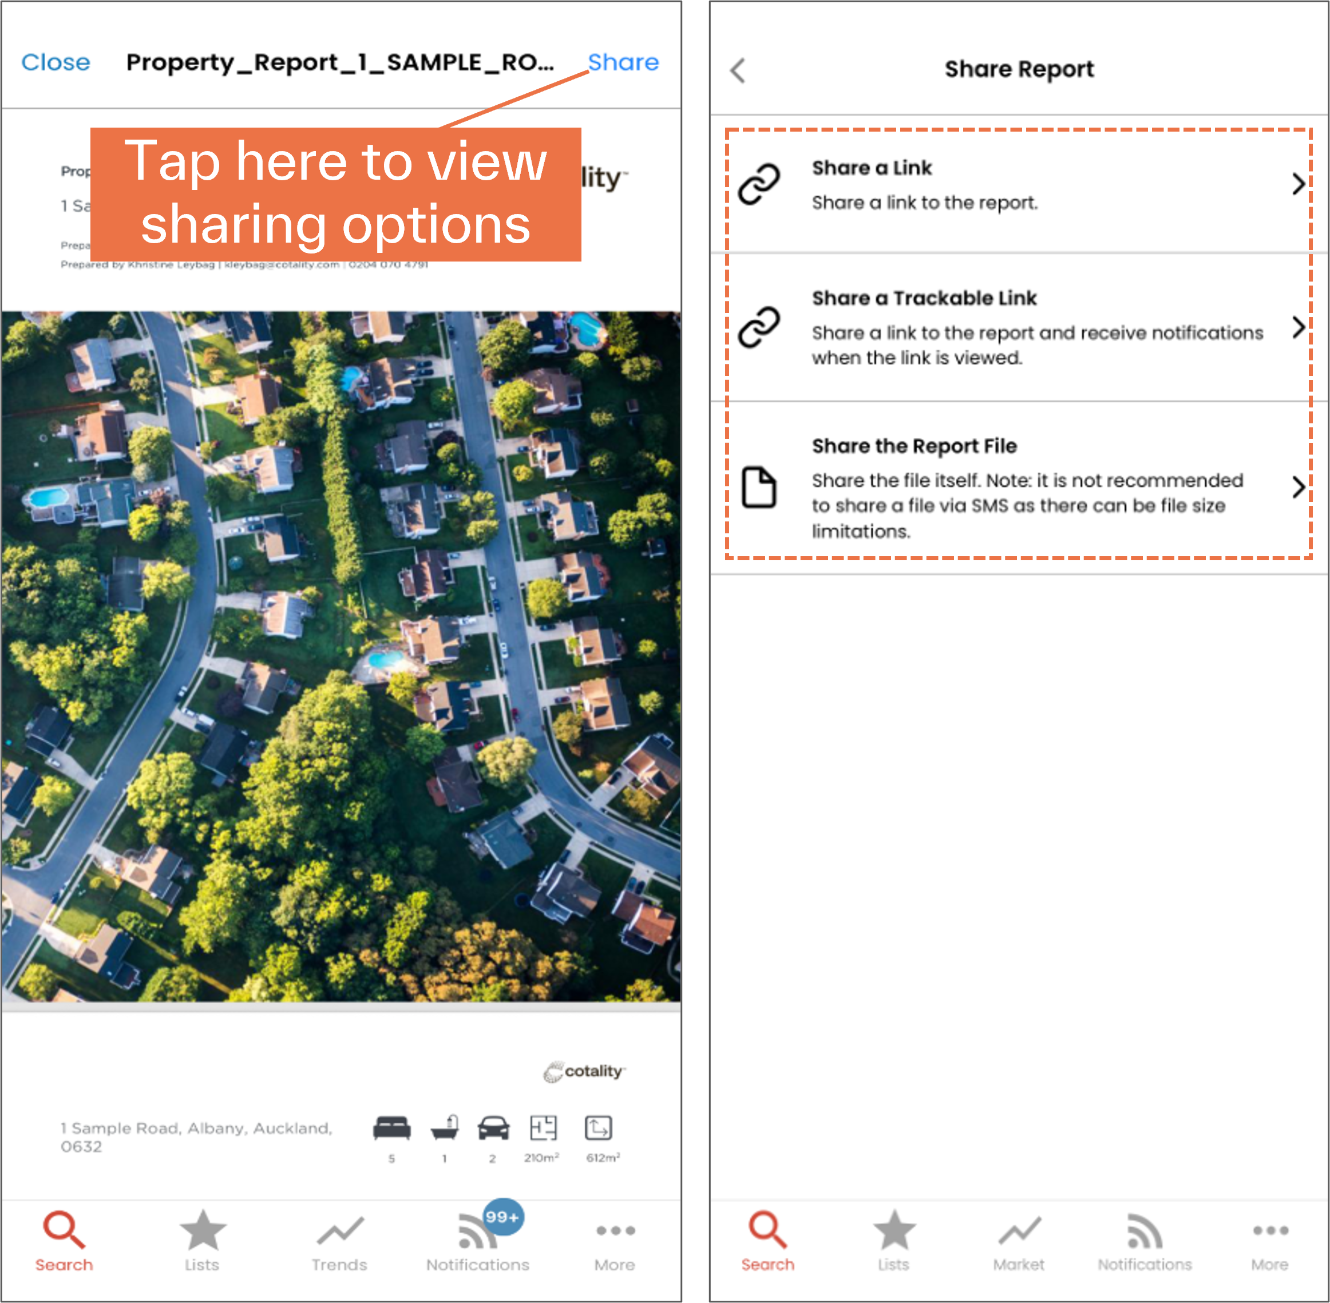The height and width of the screenshot is (1303, 1330).
Task: Open the Trends tab
Action: [339, 1241]
